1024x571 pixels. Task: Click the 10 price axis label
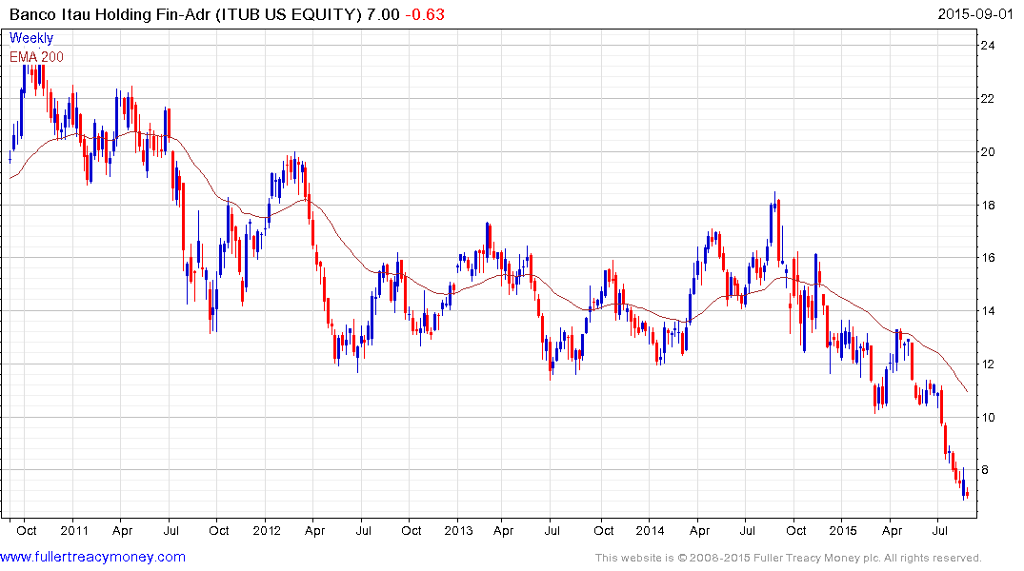(988, 417)
